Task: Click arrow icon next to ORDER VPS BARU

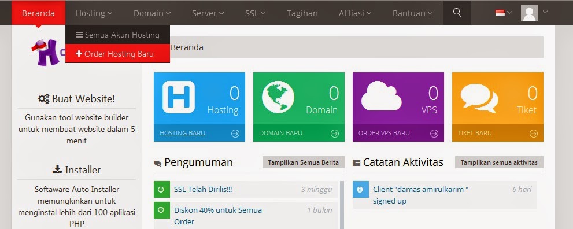Action: 434,134
